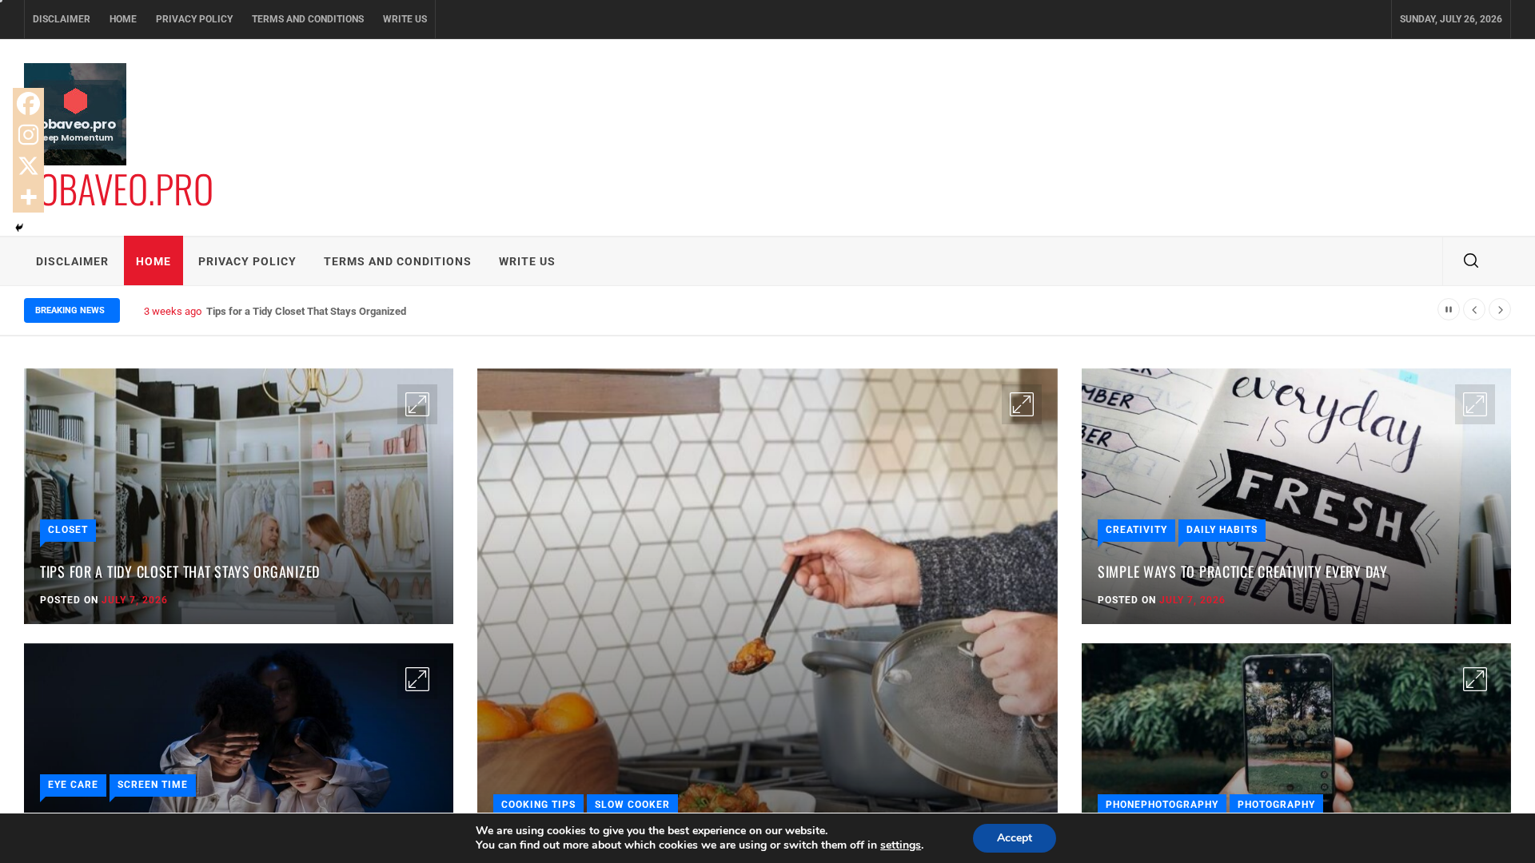This screenshot has width=1535, height=863.
Task: Click the closet post date July 7, 2026
Action: pyautogui.click(x=134, y=600)
